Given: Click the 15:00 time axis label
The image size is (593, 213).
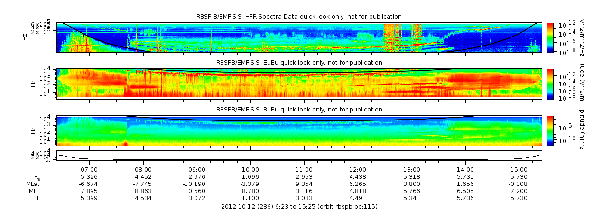Looking at the screenshot, I should click(x=519, y=169).
